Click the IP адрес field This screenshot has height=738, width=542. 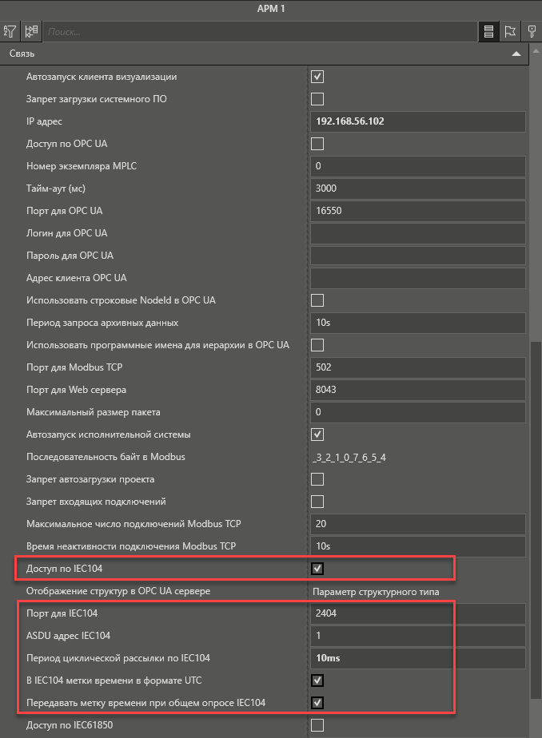click(x=417, y=121)
